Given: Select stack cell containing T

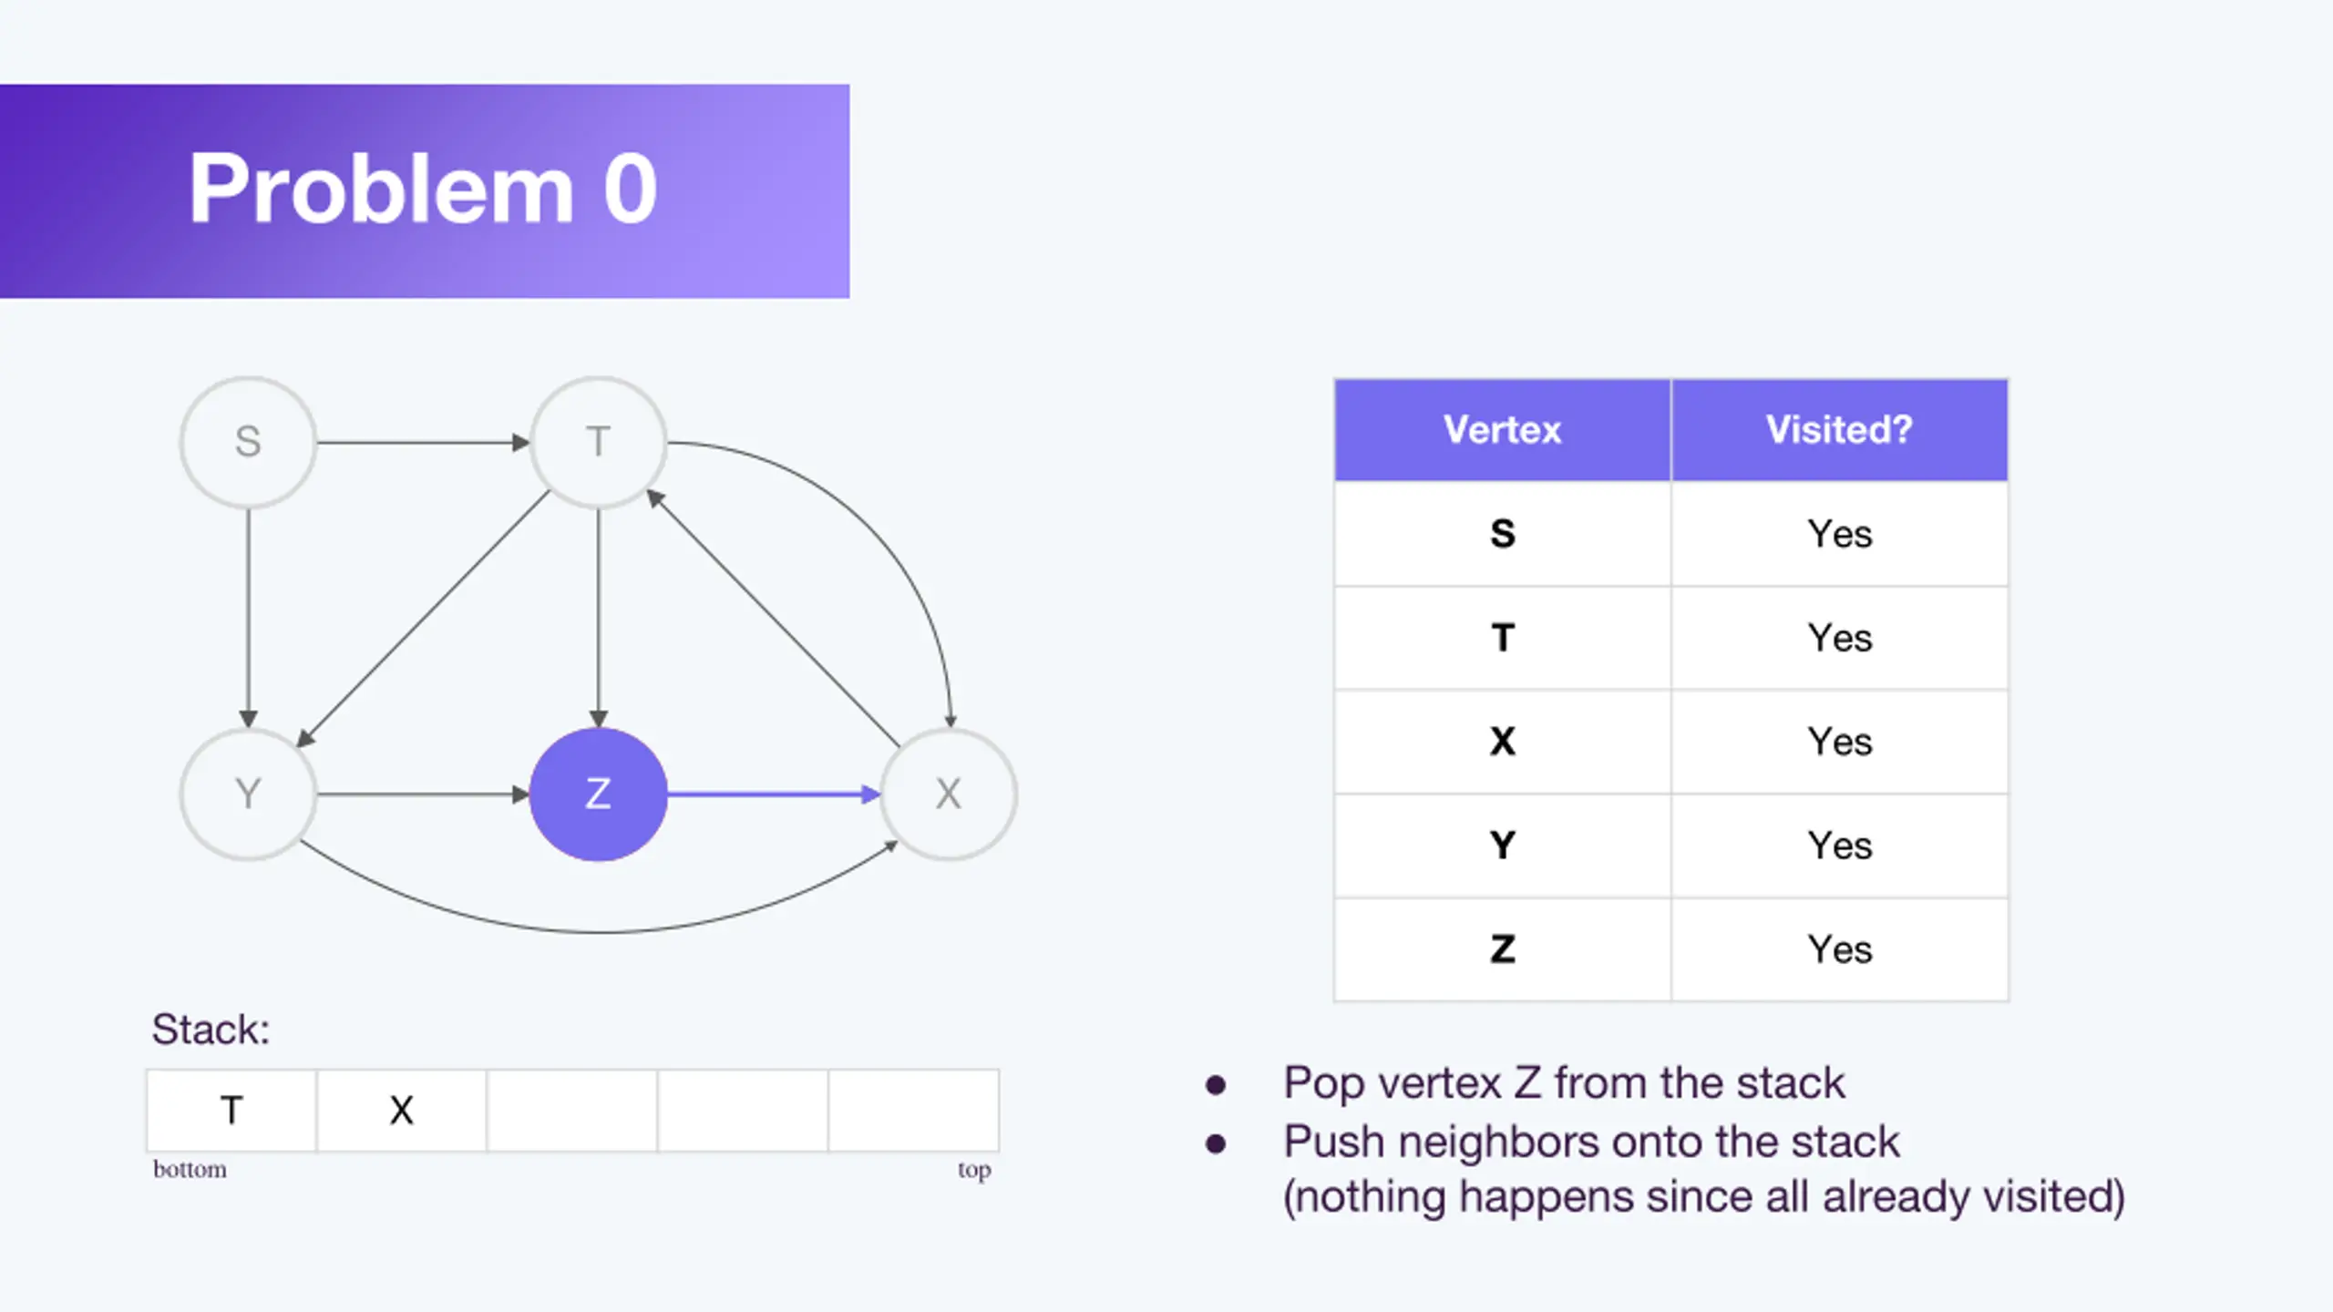Looking at the screenshot, I should pos(231,1111).
